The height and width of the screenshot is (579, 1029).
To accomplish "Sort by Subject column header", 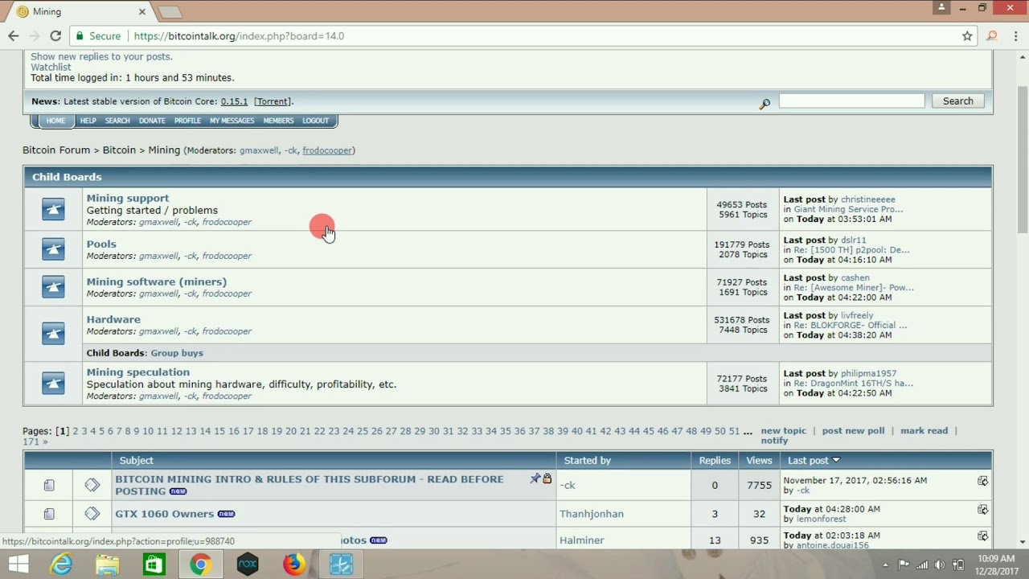I will coord(136,461).
